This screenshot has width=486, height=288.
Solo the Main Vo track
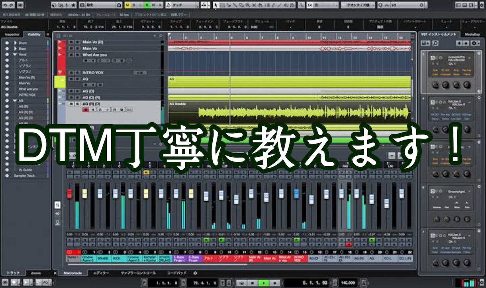point(77,48)
